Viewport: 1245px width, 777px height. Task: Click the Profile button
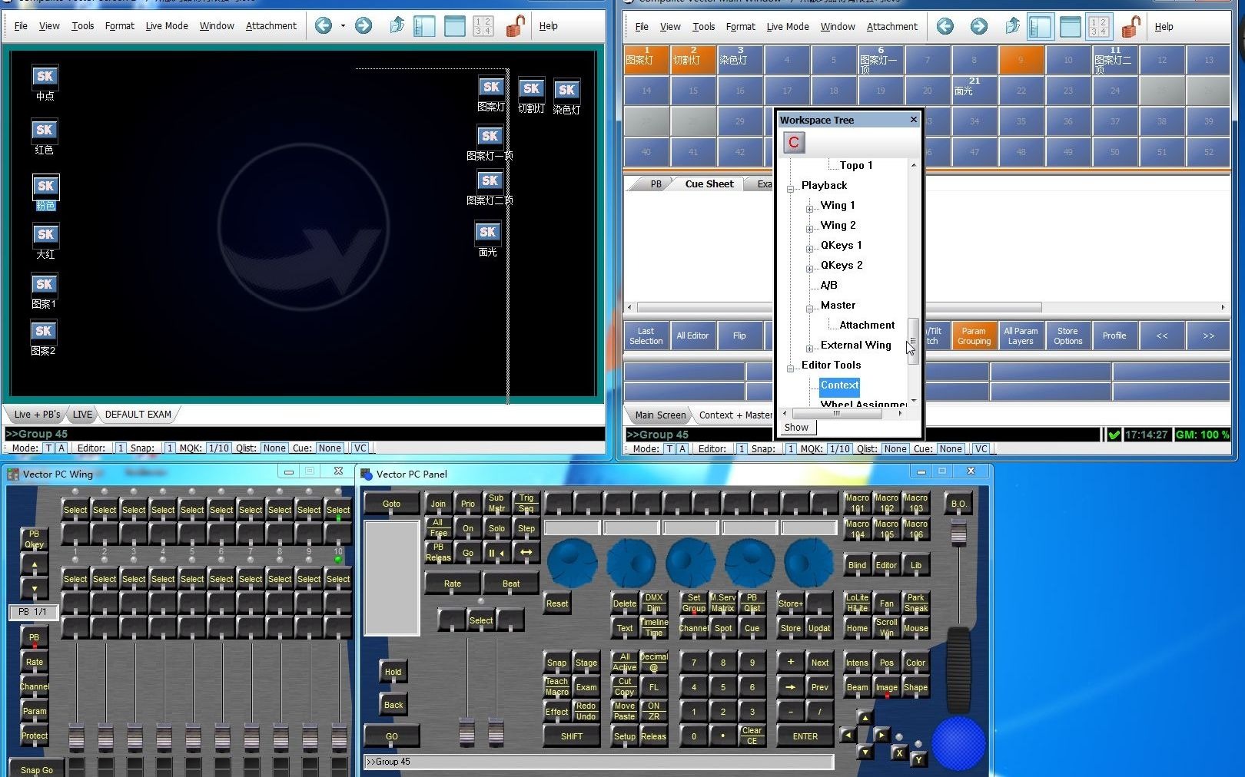1114,336
